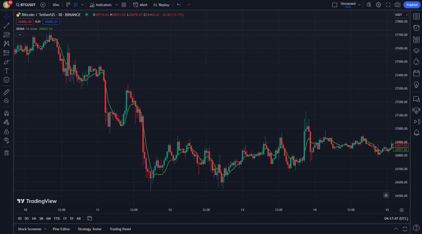
Task: Collapse the indicator legend chevron
Action: [x=20, y=35]
